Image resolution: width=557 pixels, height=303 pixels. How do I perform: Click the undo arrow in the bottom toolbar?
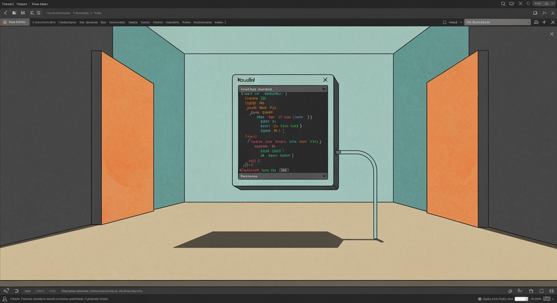pyautogui.click(x=16, y=291)
